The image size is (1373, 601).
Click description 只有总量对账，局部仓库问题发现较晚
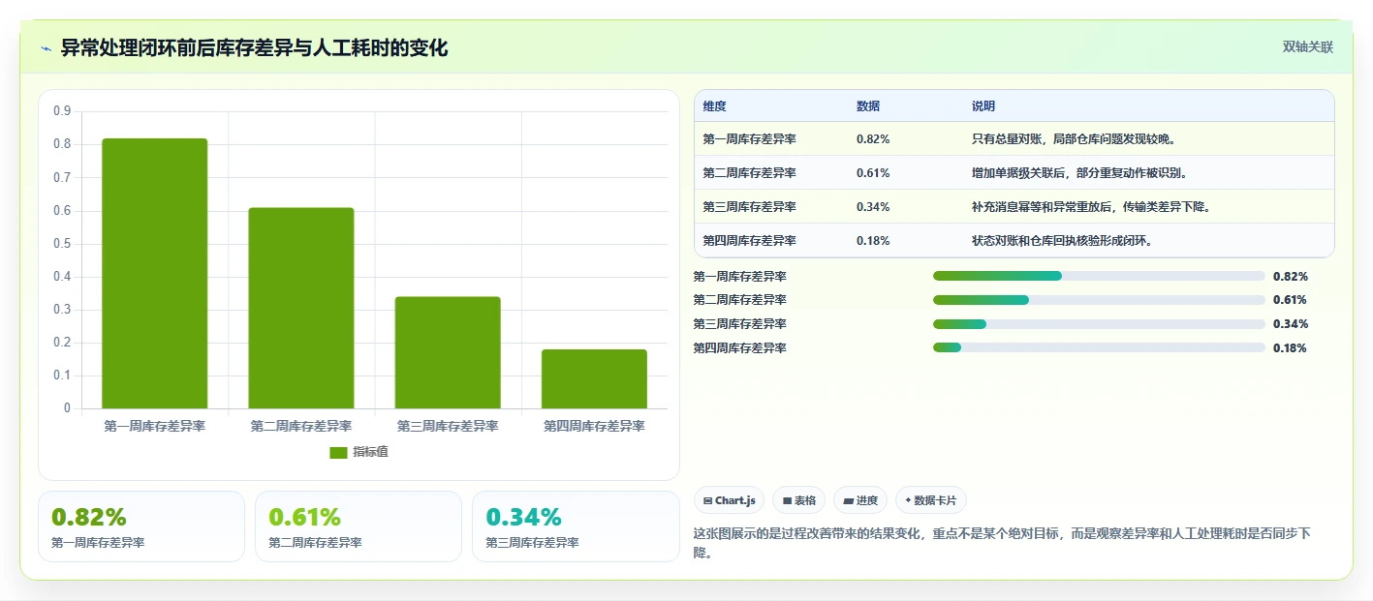point(1074,139)
